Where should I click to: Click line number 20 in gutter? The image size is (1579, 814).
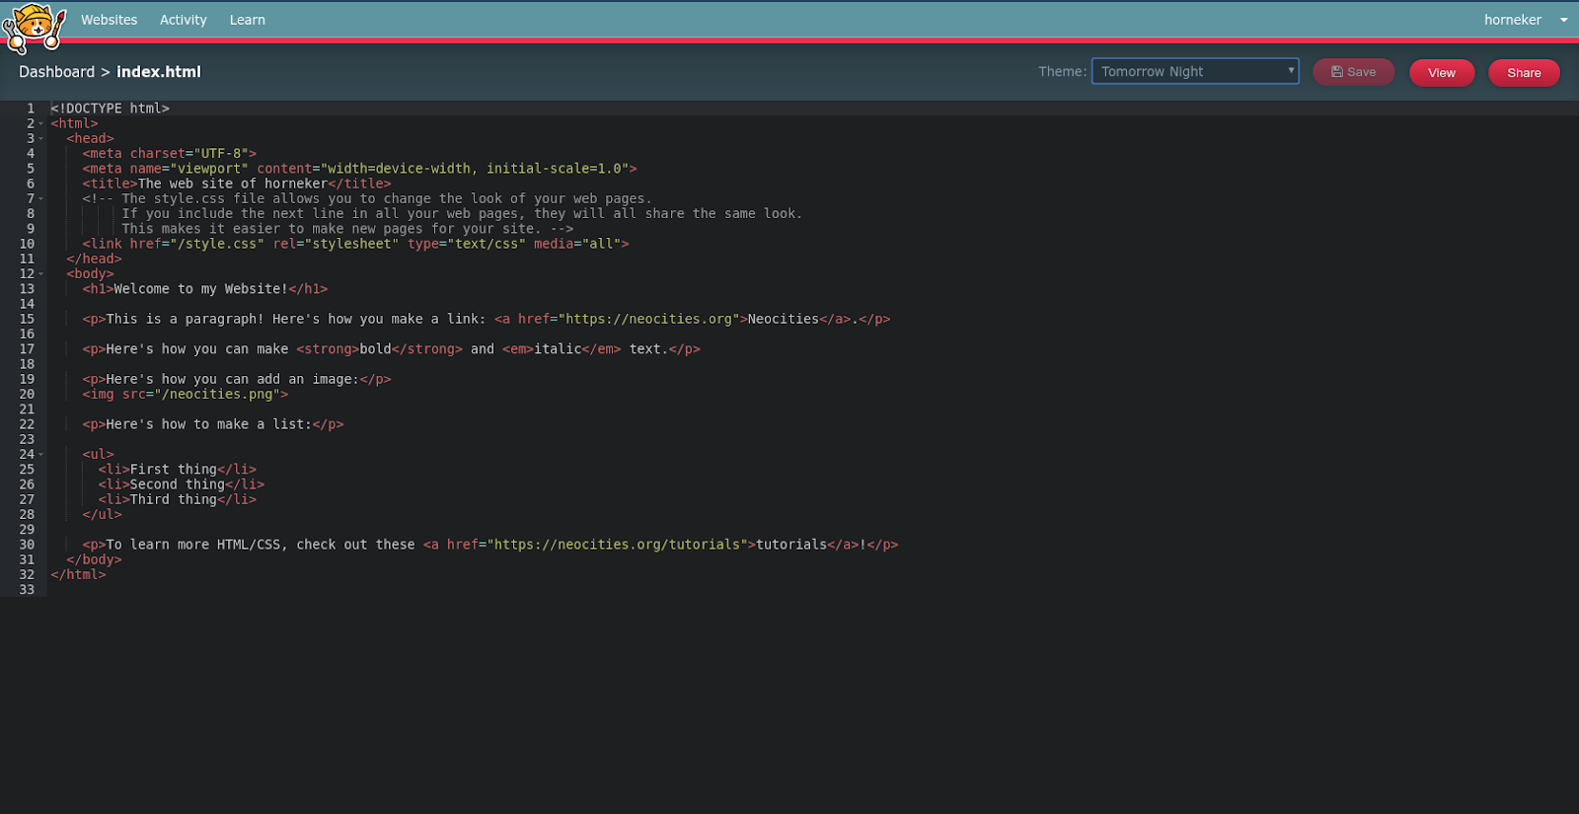pos(27,394)
